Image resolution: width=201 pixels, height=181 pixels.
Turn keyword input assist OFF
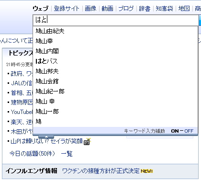(x=189, y=131)
